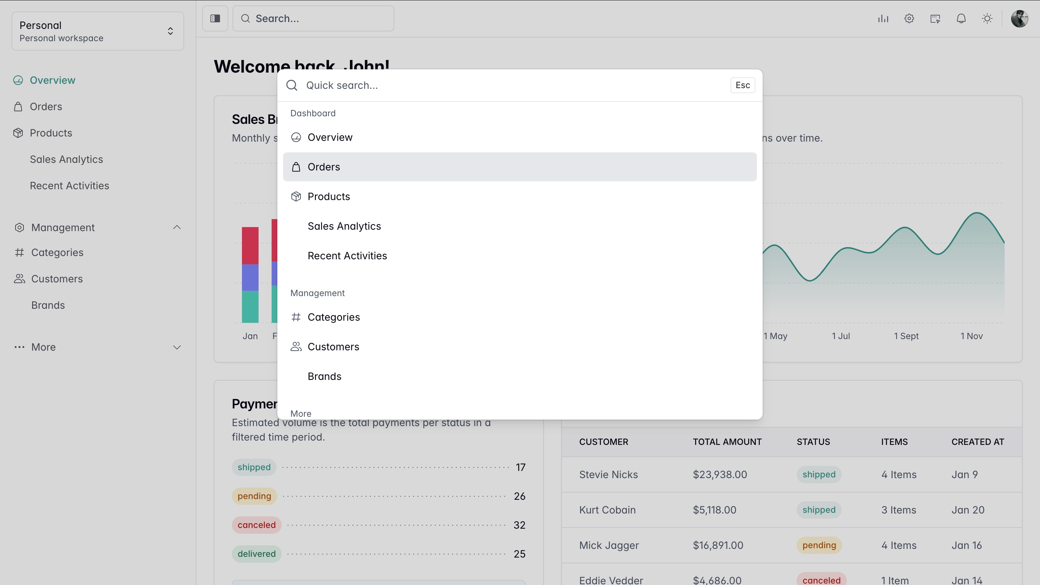This screenshot has height=585, width=1040.
Task: Expand the More section in sidebar
Action: pos(177,347)
